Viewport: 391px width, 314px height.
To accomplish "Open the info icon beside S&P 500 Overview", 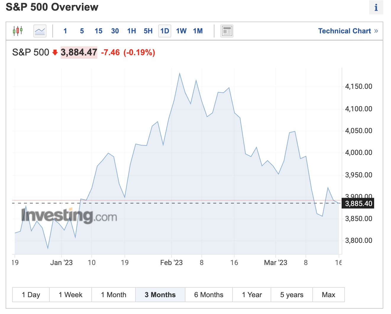I will pos(376,7).
